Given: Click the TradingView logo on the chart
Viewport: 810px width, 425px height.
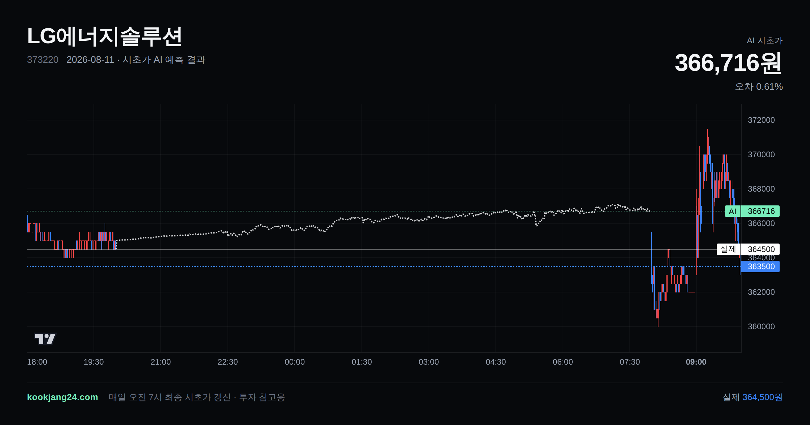Looking at the screenshot, I should click(45, 339).
